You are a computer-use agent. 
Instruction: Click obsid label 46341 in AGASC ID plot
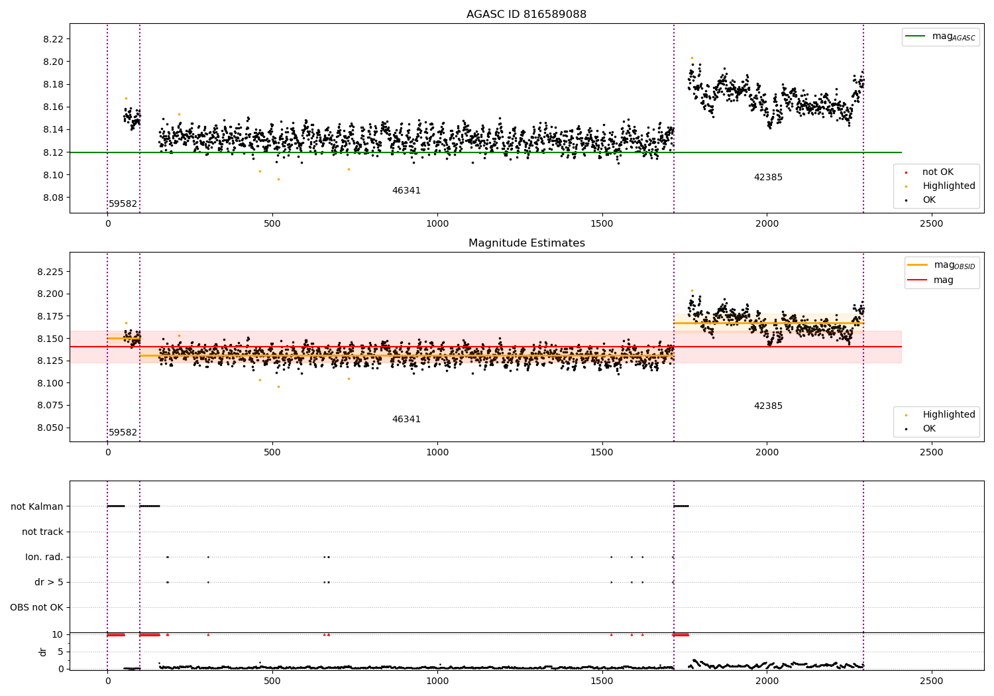pos(406,191)
